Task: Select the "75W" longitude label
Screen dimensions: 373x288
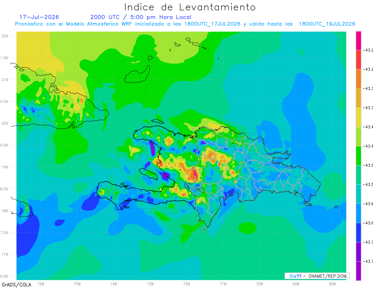Action: click(77, 284)
